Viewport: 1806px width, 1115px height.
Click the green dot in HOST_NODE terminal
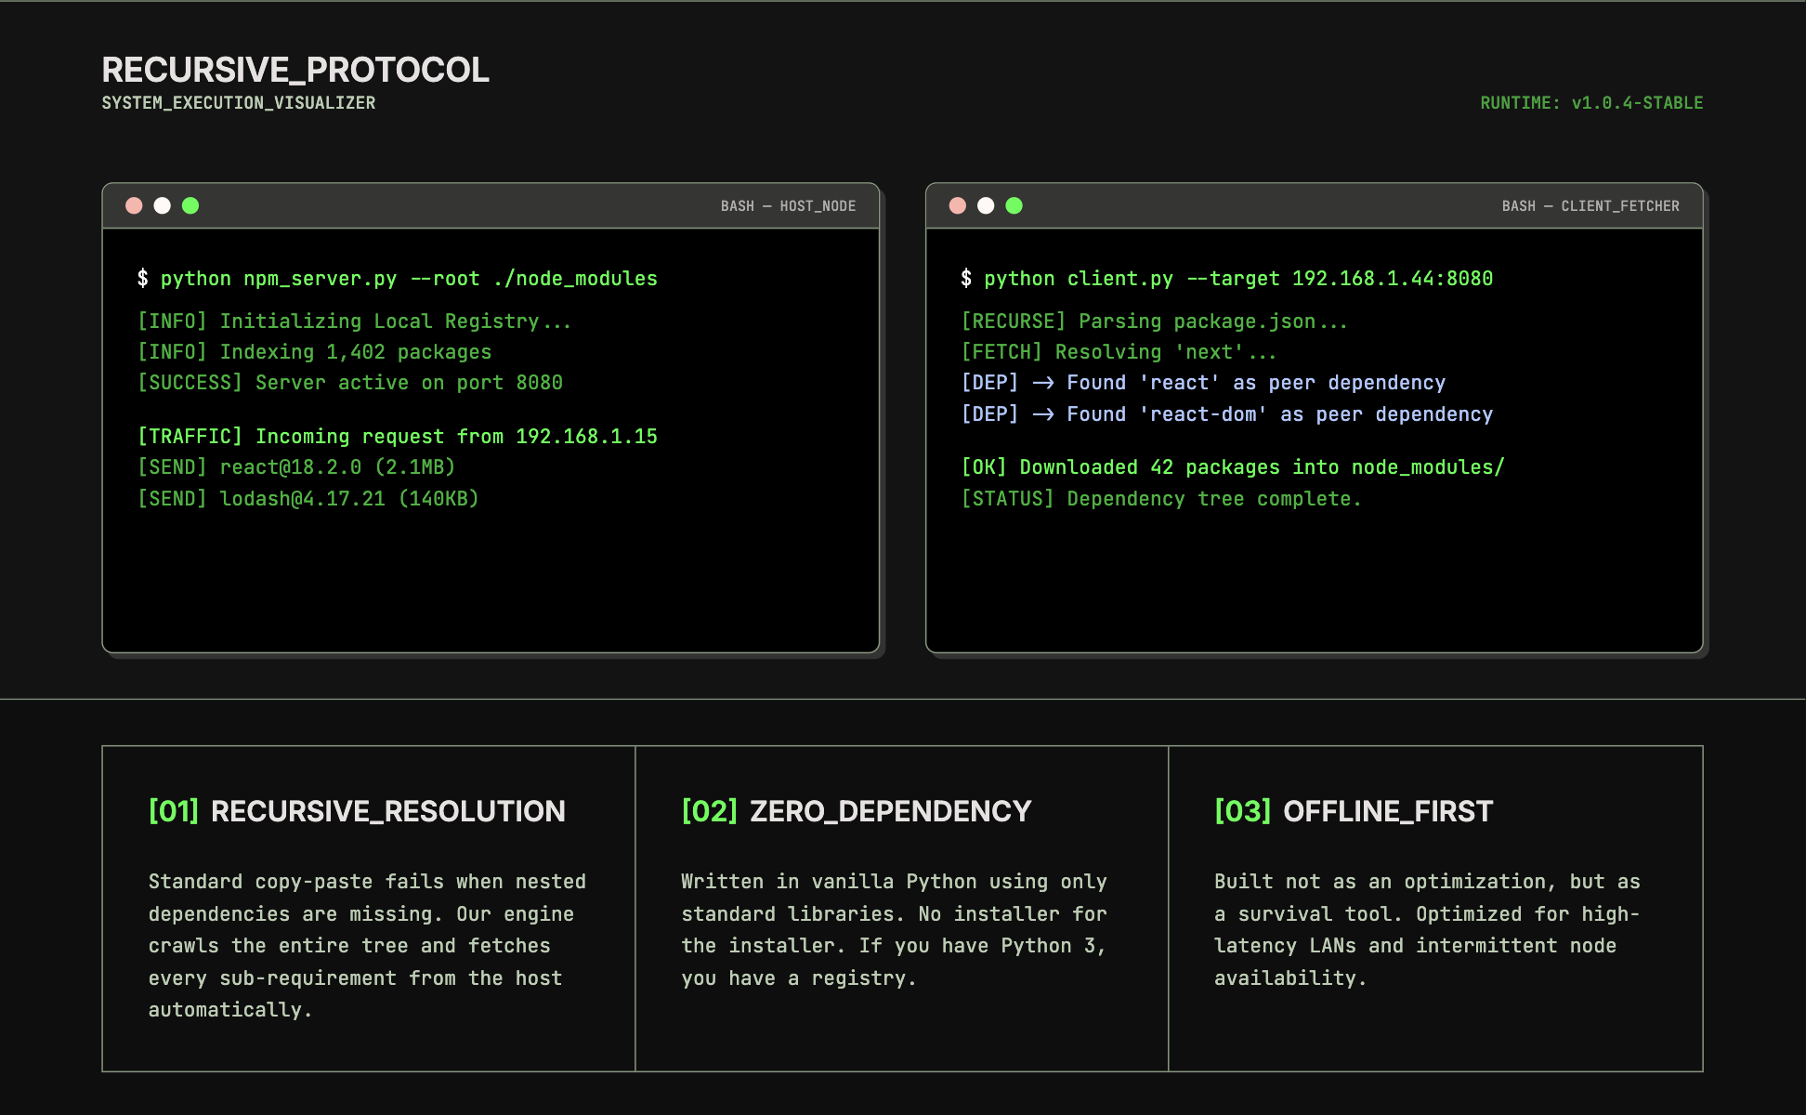click(x=190, y=205)
